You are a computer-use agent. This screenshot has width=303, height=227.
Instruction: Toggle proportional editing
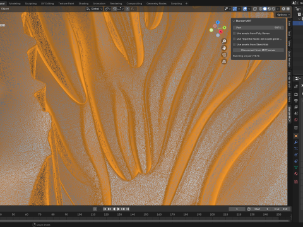(x=128, y=9)
